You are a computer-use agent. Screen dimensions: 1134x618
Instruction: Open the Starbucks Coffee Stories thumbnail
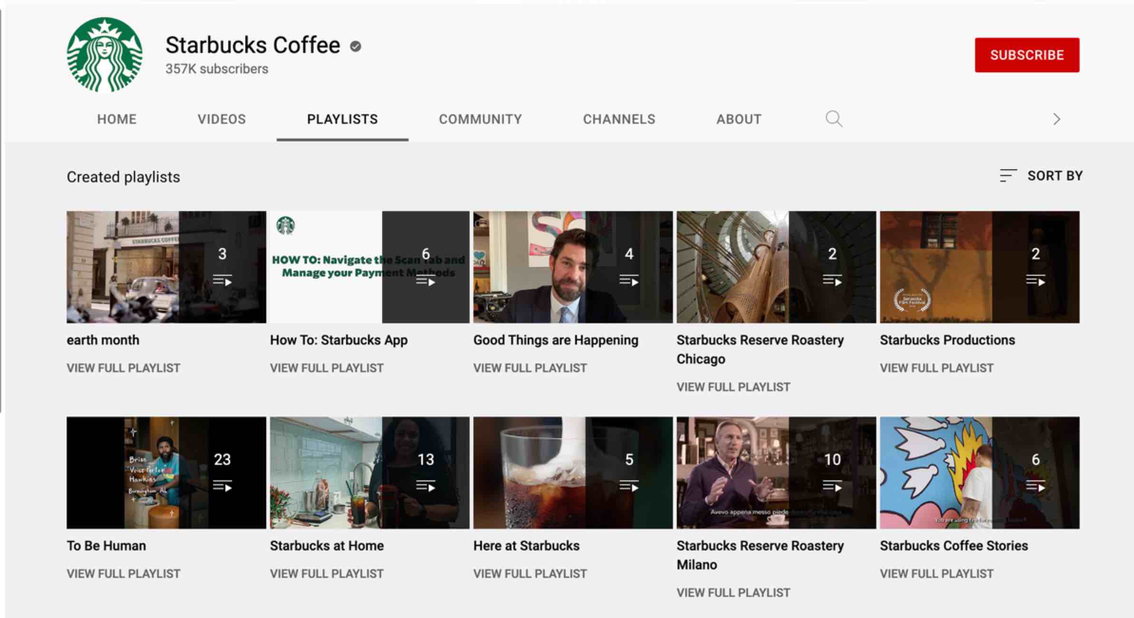point(980,473)
